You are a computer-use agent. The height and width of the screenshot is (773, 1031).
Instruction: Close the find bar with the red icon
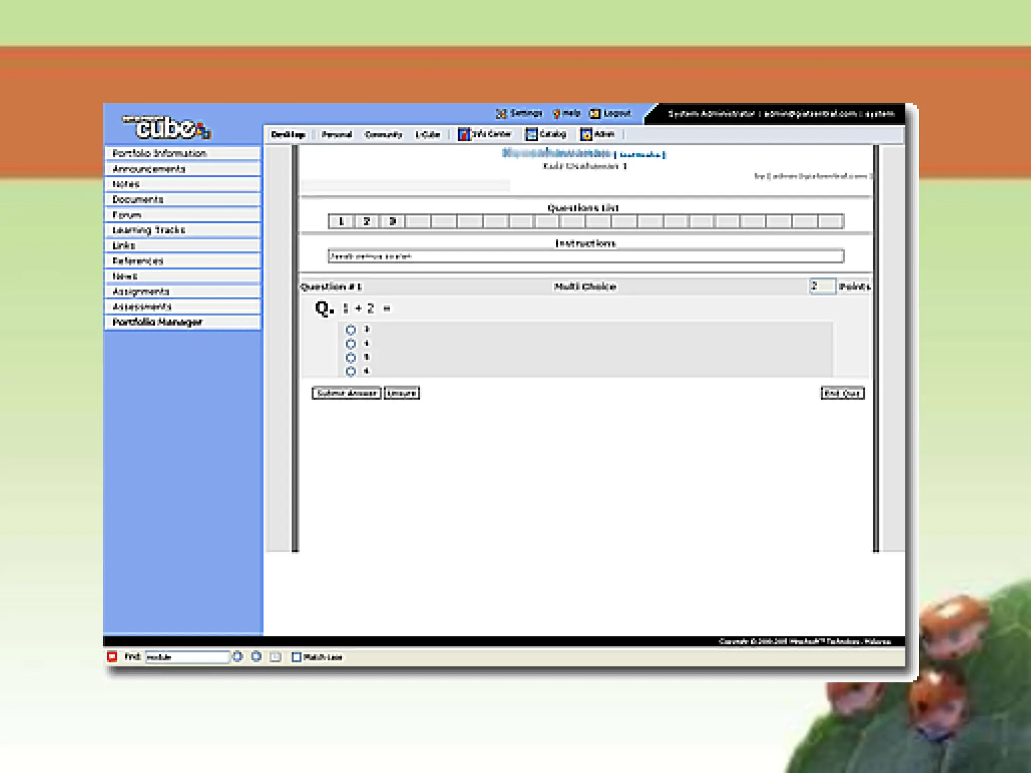pos(112,657)
